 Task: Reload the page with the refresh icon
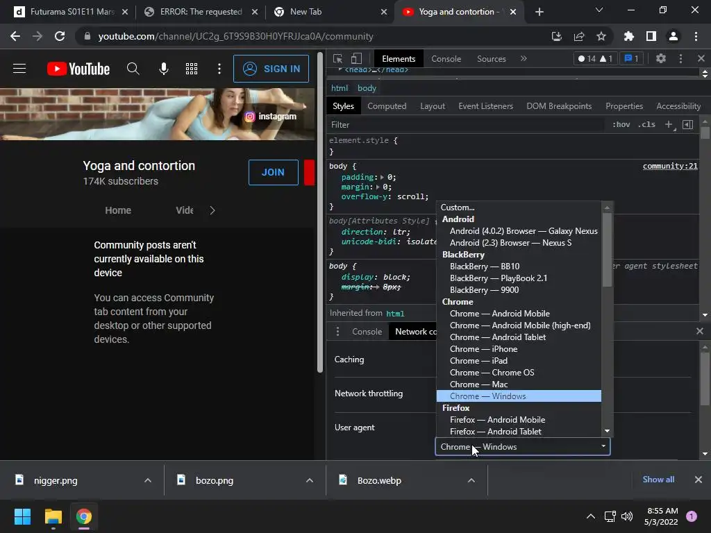[x=60, y=36]
